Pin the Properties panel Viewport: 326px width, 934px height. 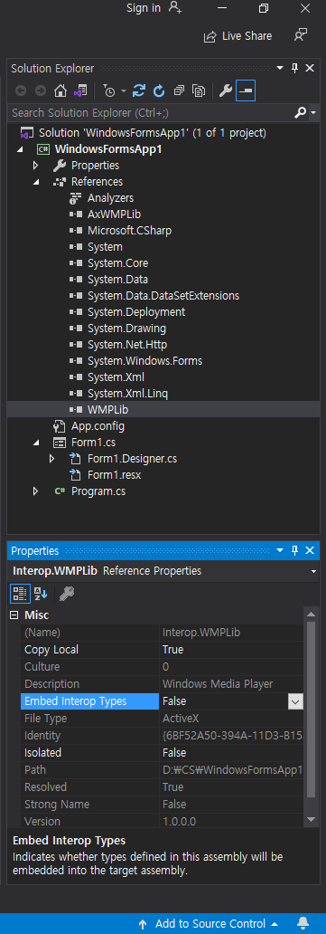coord(294,551)
